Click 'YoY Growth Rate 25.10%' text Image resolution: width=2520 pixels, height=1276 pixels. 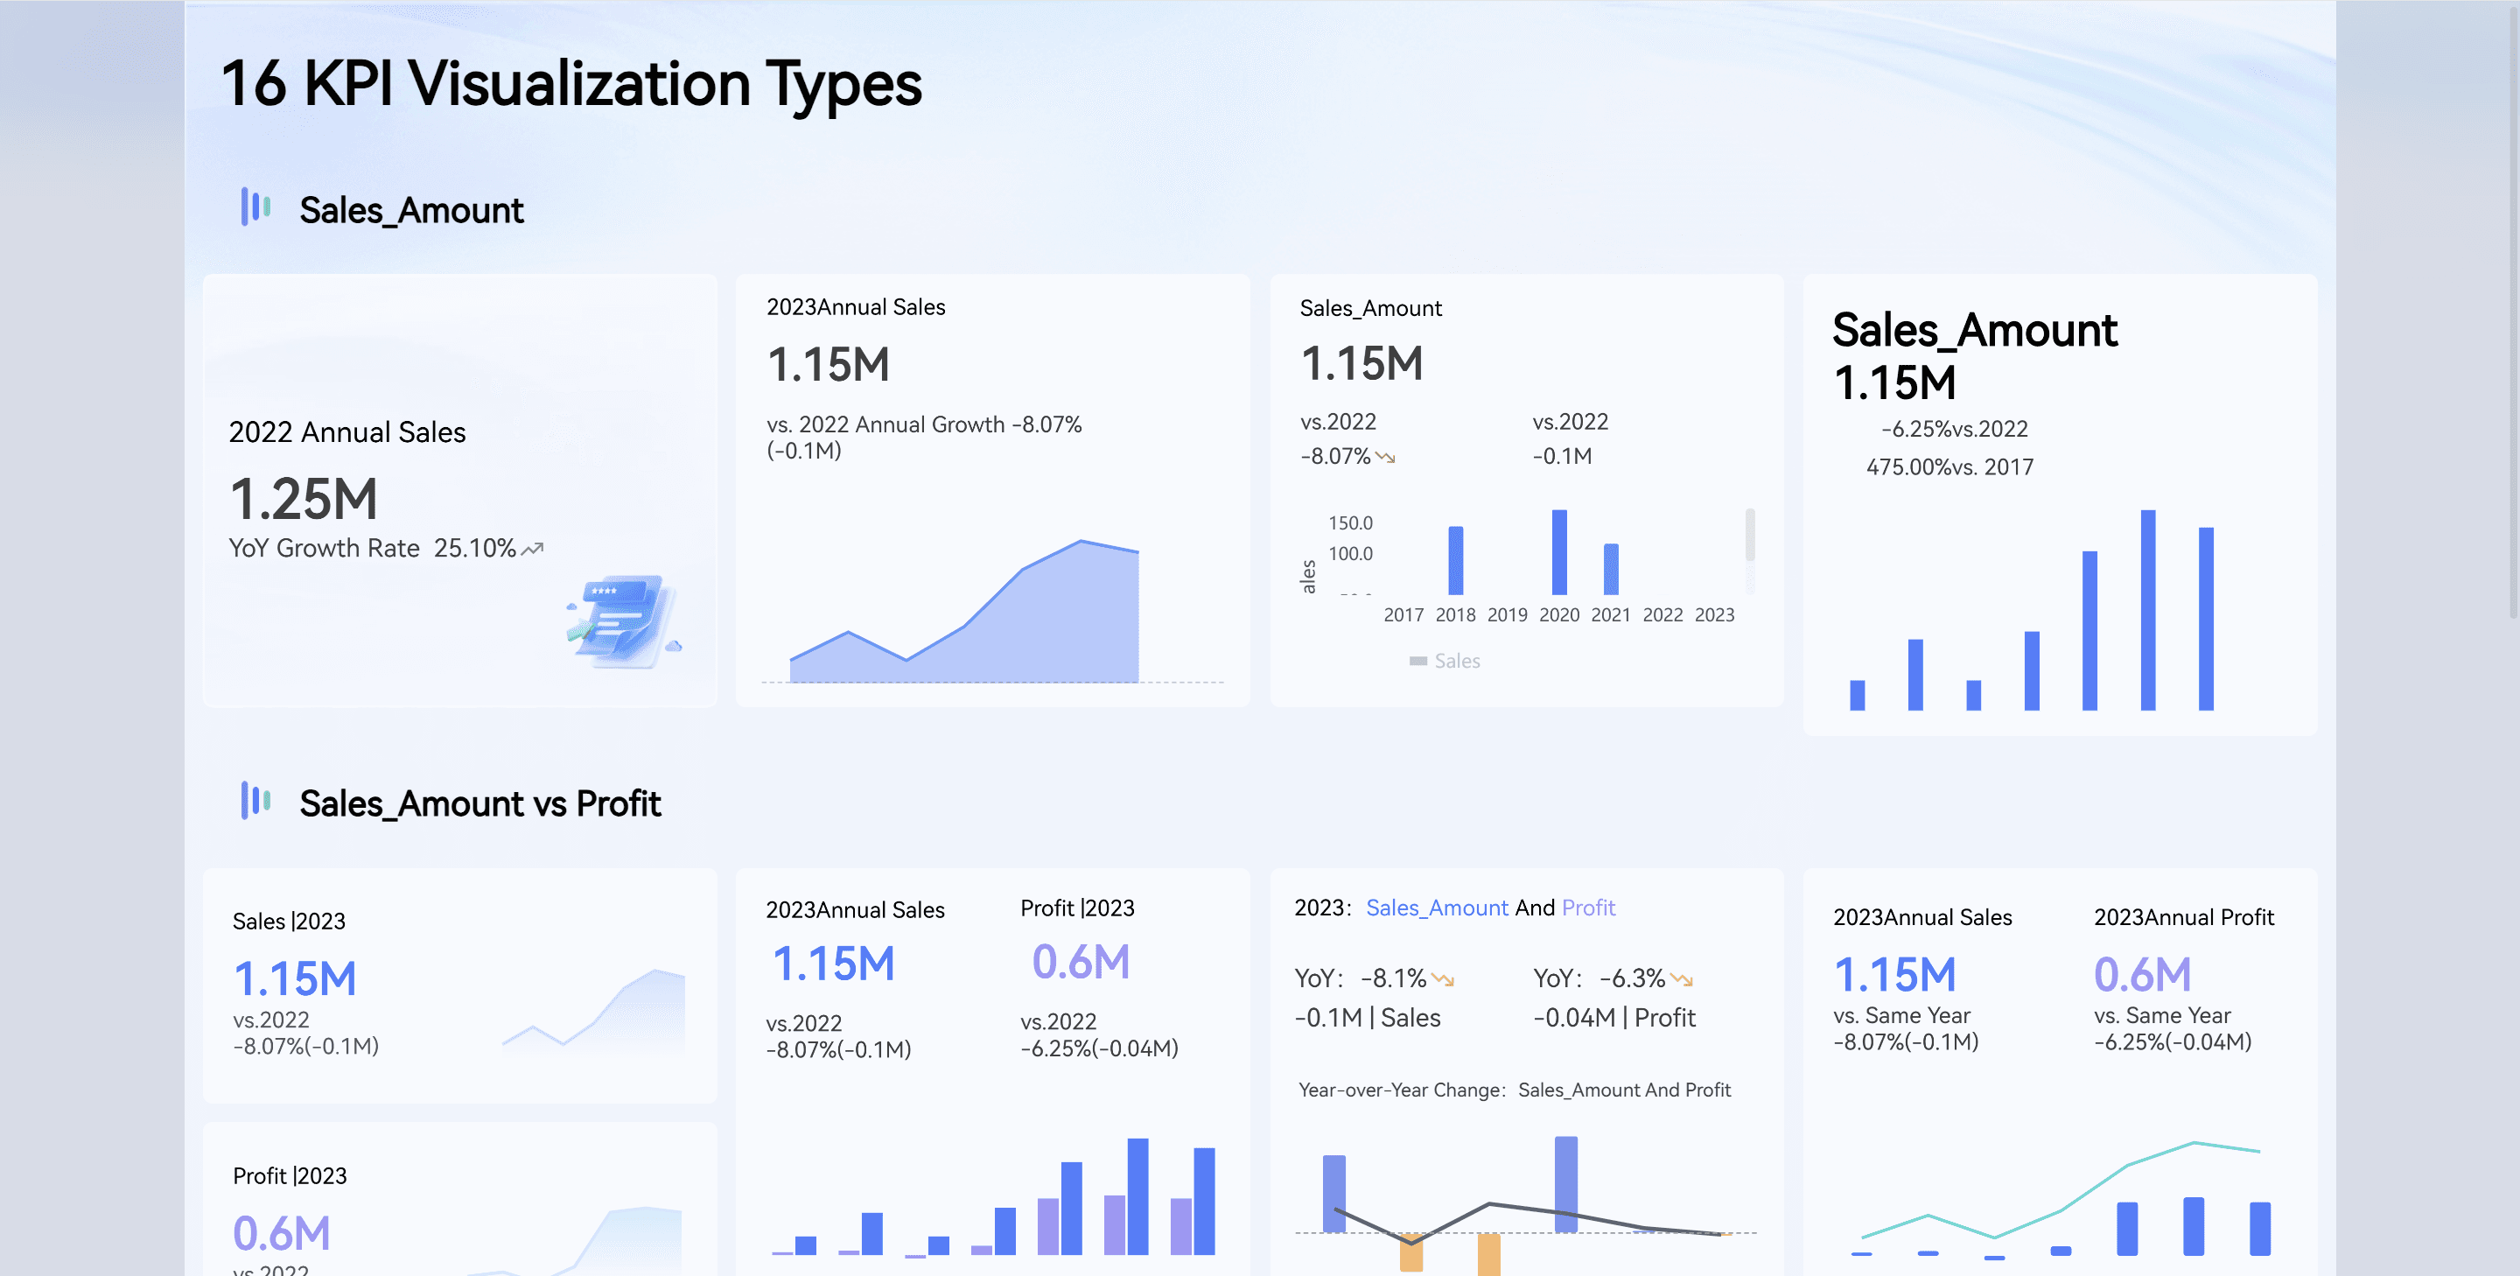click(372, 549)
